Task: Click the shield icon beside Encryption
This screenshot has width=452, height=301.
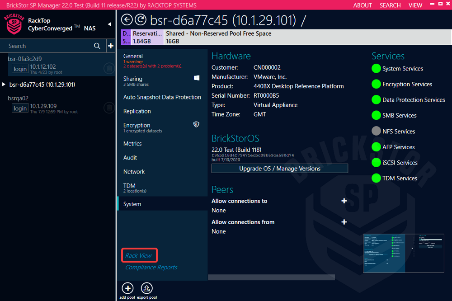Action: [x=196, y=124]
